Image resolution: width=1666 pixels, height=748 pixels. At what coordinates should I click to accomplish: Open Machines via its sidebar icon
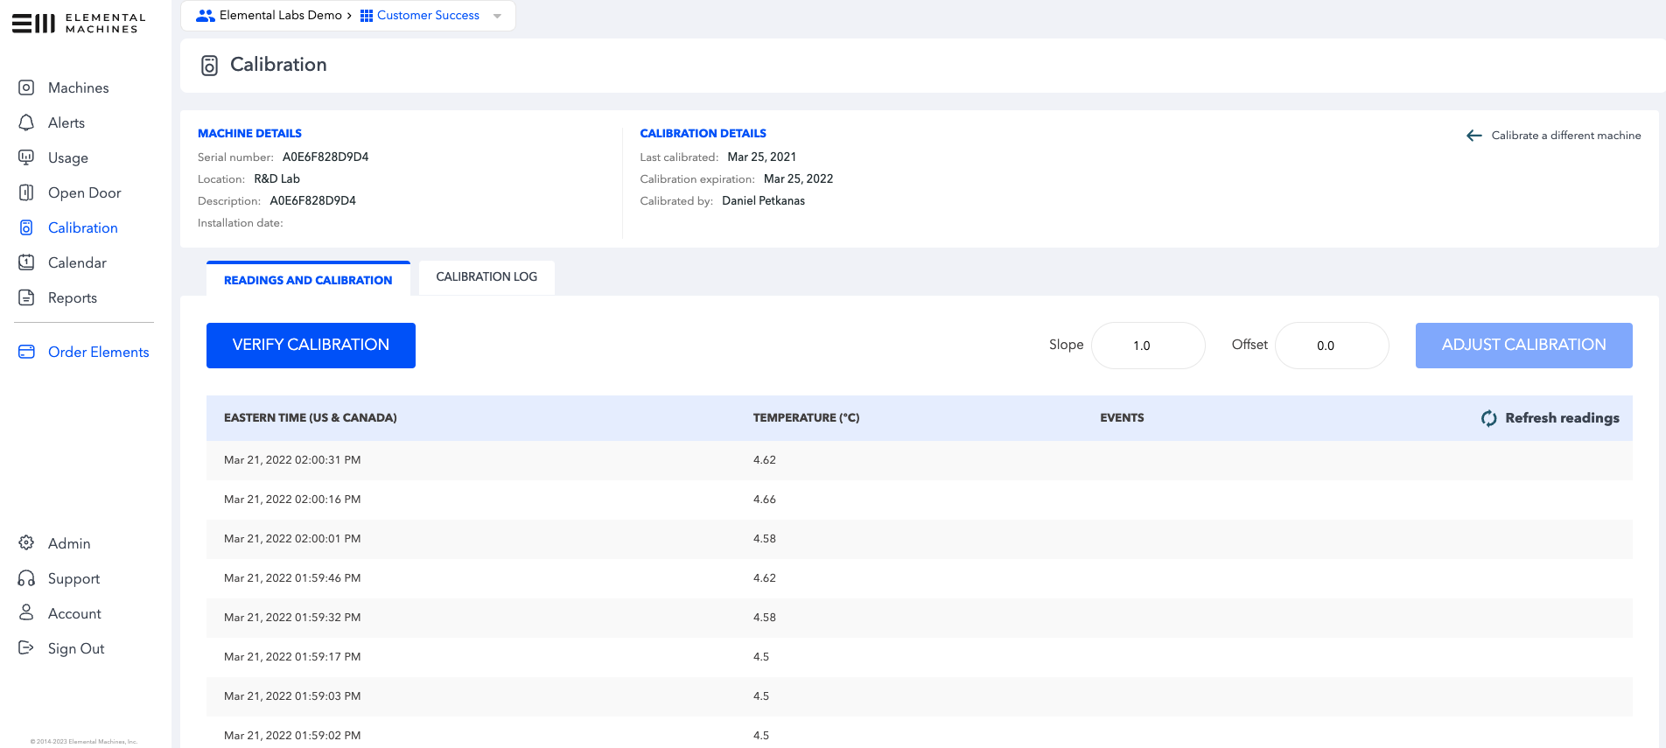(26, 87)
